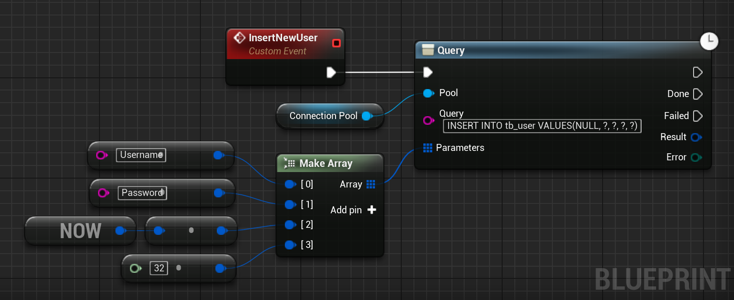Click the Failed execution pin on Query

click(x=698, y=116)
